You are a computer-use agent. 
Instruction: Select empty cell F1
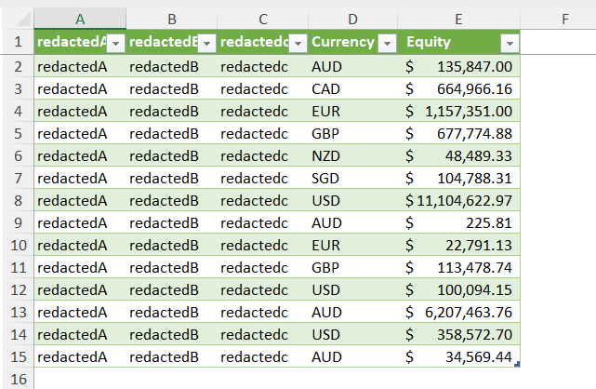tap(564, 43)
